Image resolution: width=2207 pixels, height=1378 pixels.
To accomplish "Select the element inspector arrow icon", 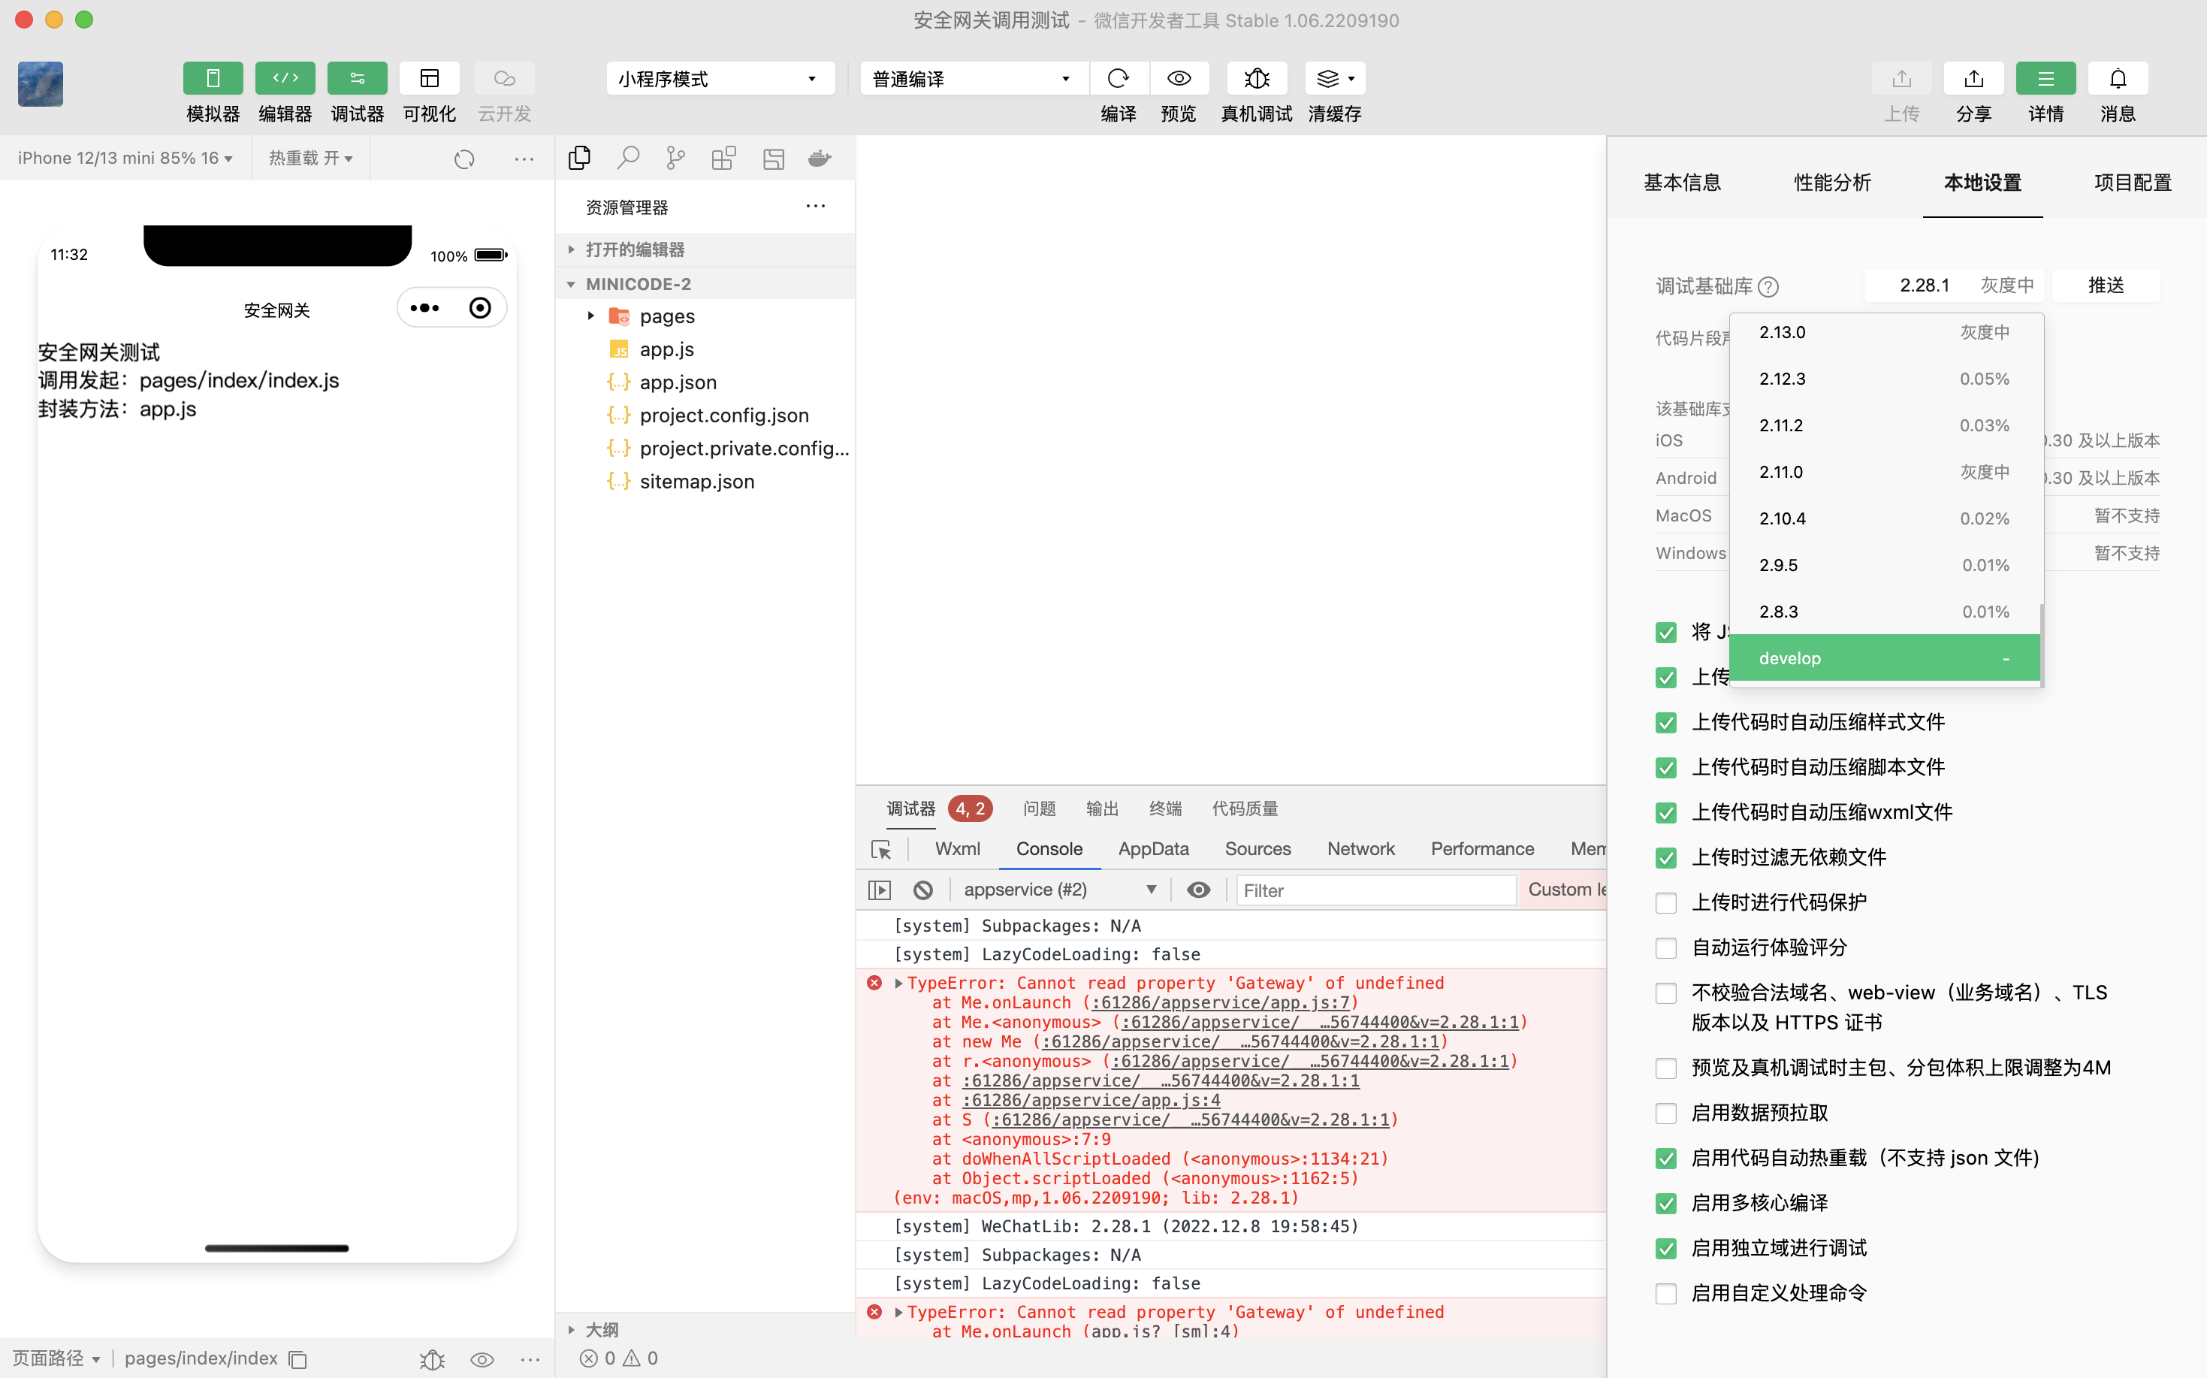I will 880,849.
